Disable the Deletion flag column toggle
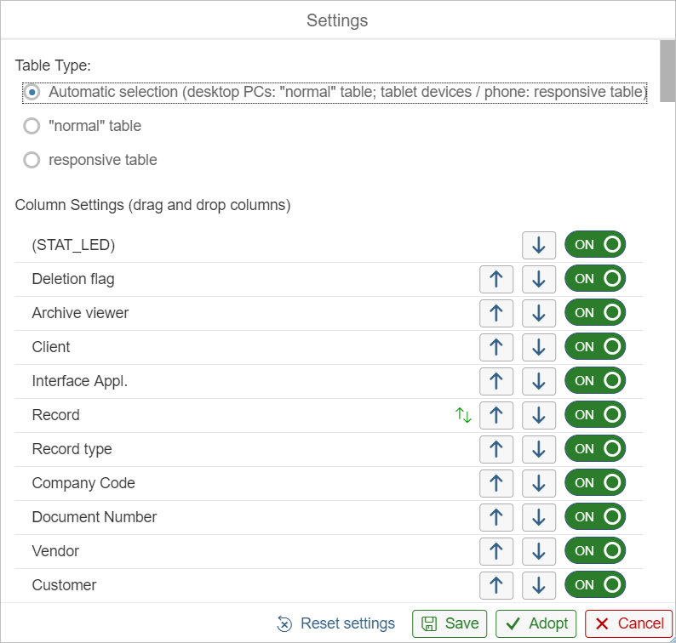Image resolution: width=676 pixels, height=643 pixels. pyautogui.click(x=595, y=279)
